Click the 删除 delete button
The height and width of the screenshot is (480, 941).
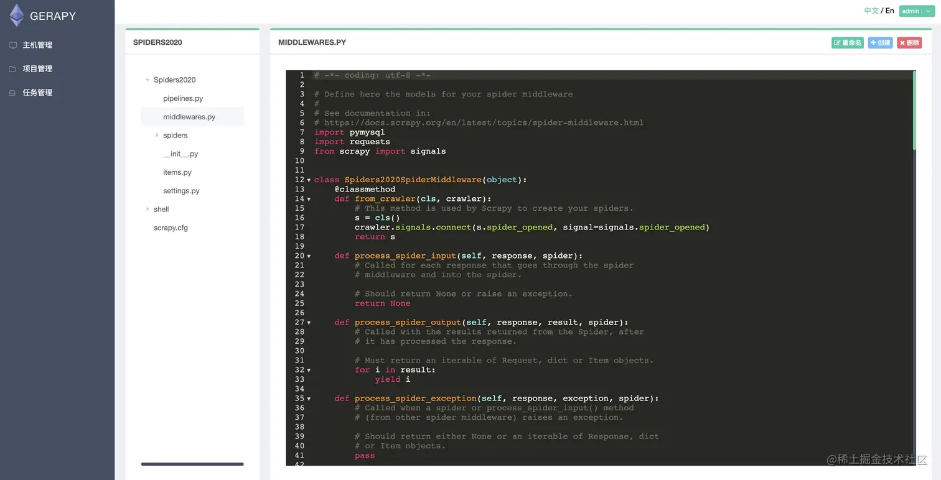point(909,43)
